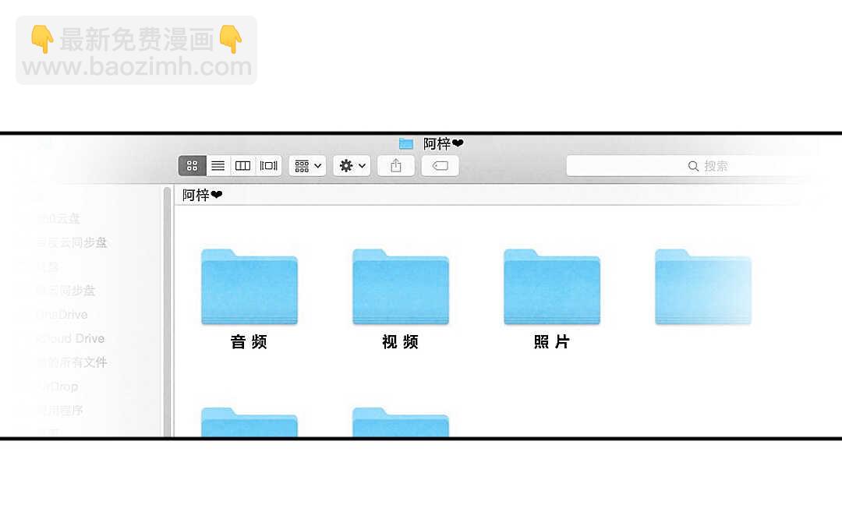Click the 阿梓 path bar label
The width and height of the screenshot is (842, 526).
pos(202,195)
